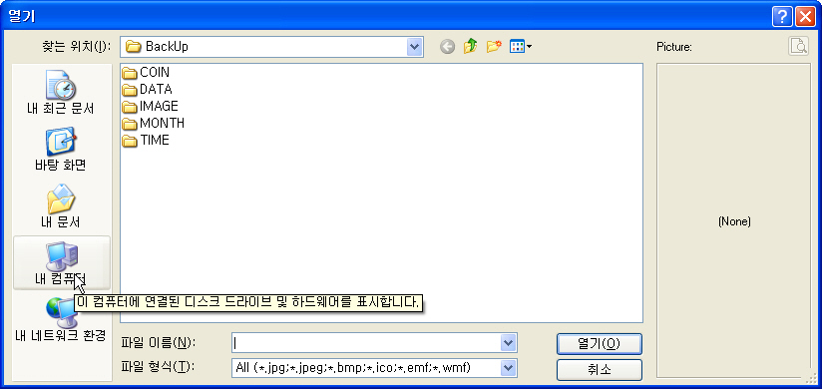This screenshot has width=822, height=389.
Task: Expand the file name dropdown arrow
Action: [x=508, y=343]
